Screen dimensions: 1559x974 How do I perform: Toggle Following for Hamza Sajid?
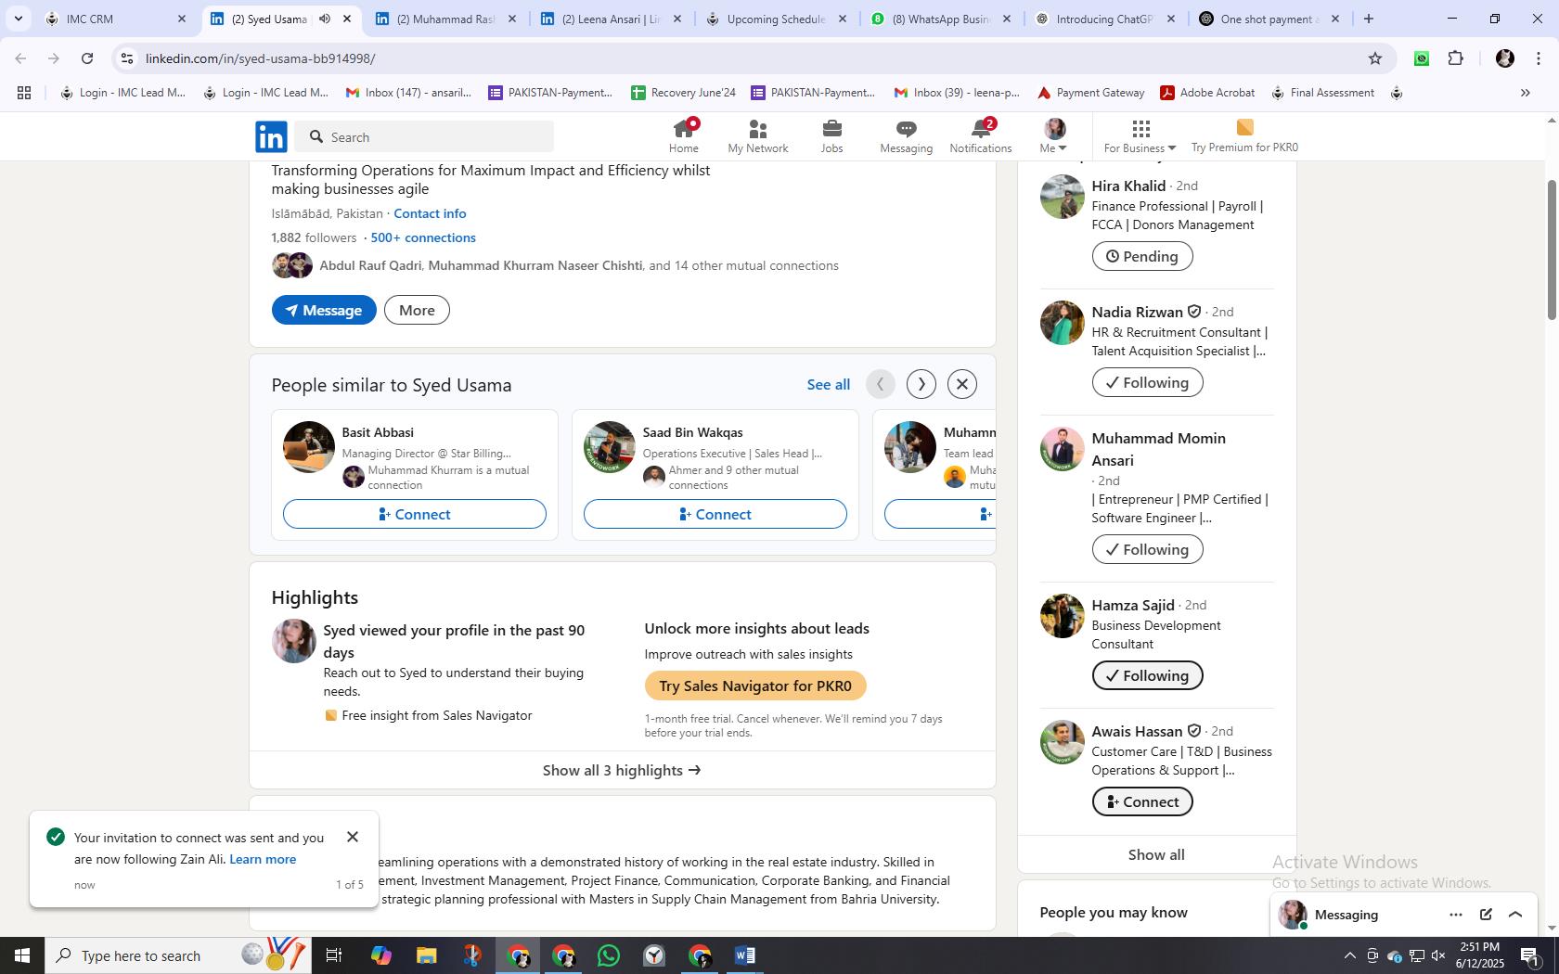click(1147, 675)
